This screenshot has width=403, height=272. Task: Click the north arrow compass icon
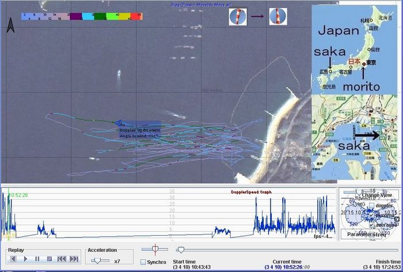click(x=10, y=25)
